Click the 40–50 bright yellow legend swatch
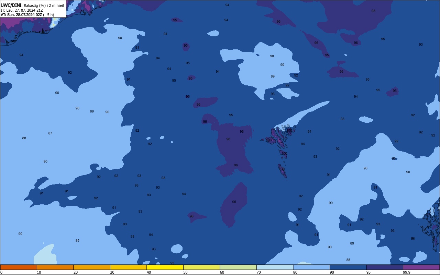 pyautogui.click(x=165, y=267)
